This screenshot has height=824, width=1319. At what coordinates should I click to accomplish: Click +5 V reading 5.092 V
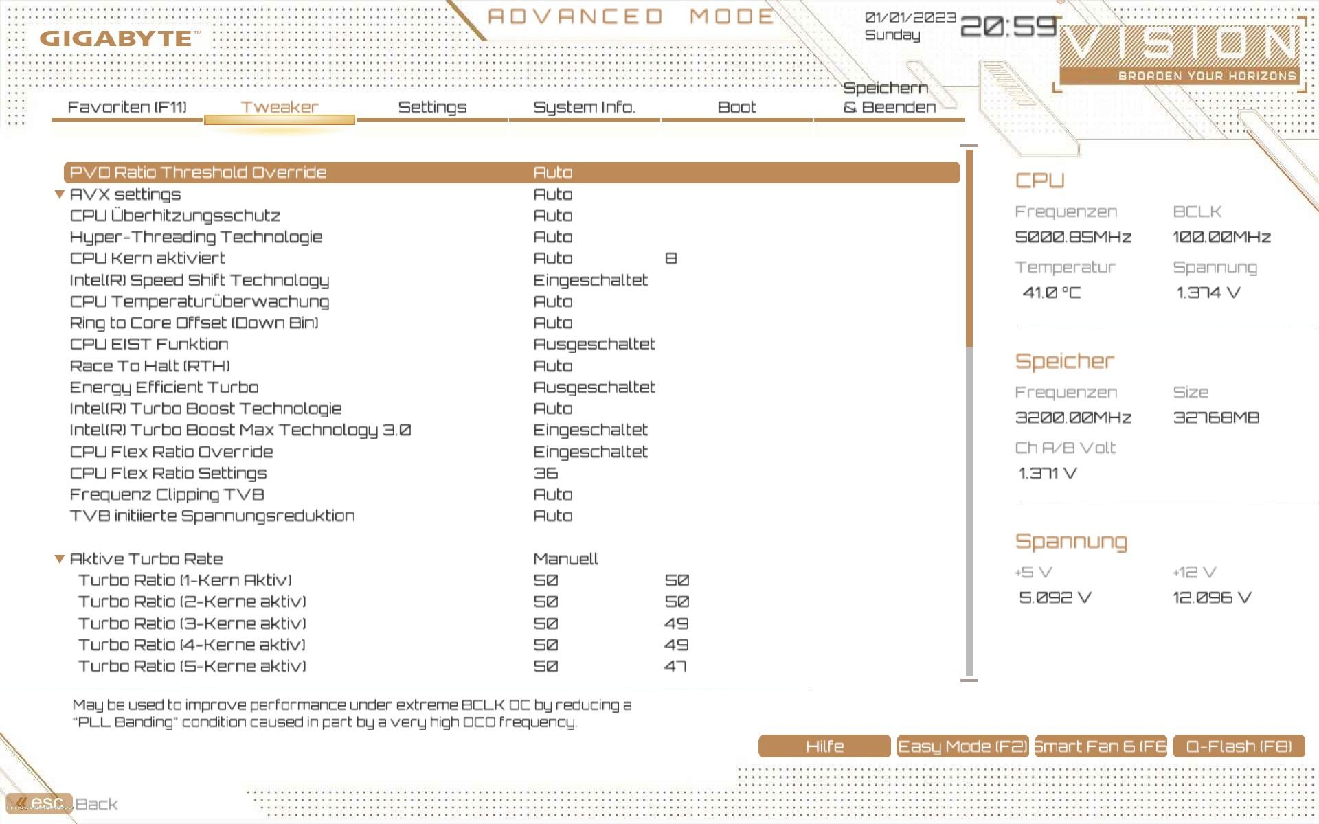[1055, 597]
